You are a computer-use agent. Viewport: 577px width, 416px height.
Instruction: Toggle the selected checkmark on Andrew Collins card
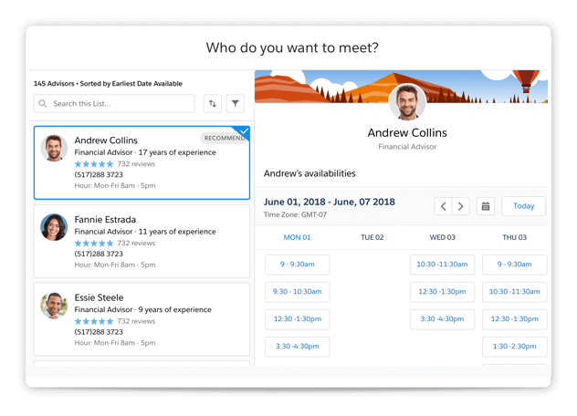pyautogui.click(x=243, y=131)
